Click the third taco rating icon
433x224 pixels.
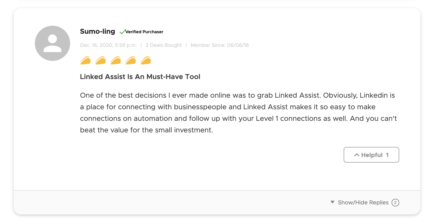(x=116, y=61)
